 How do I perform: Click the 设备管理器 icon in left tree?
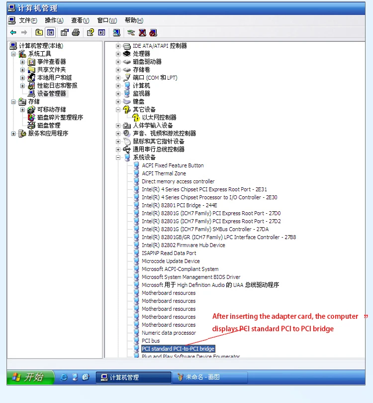(31, 94)
